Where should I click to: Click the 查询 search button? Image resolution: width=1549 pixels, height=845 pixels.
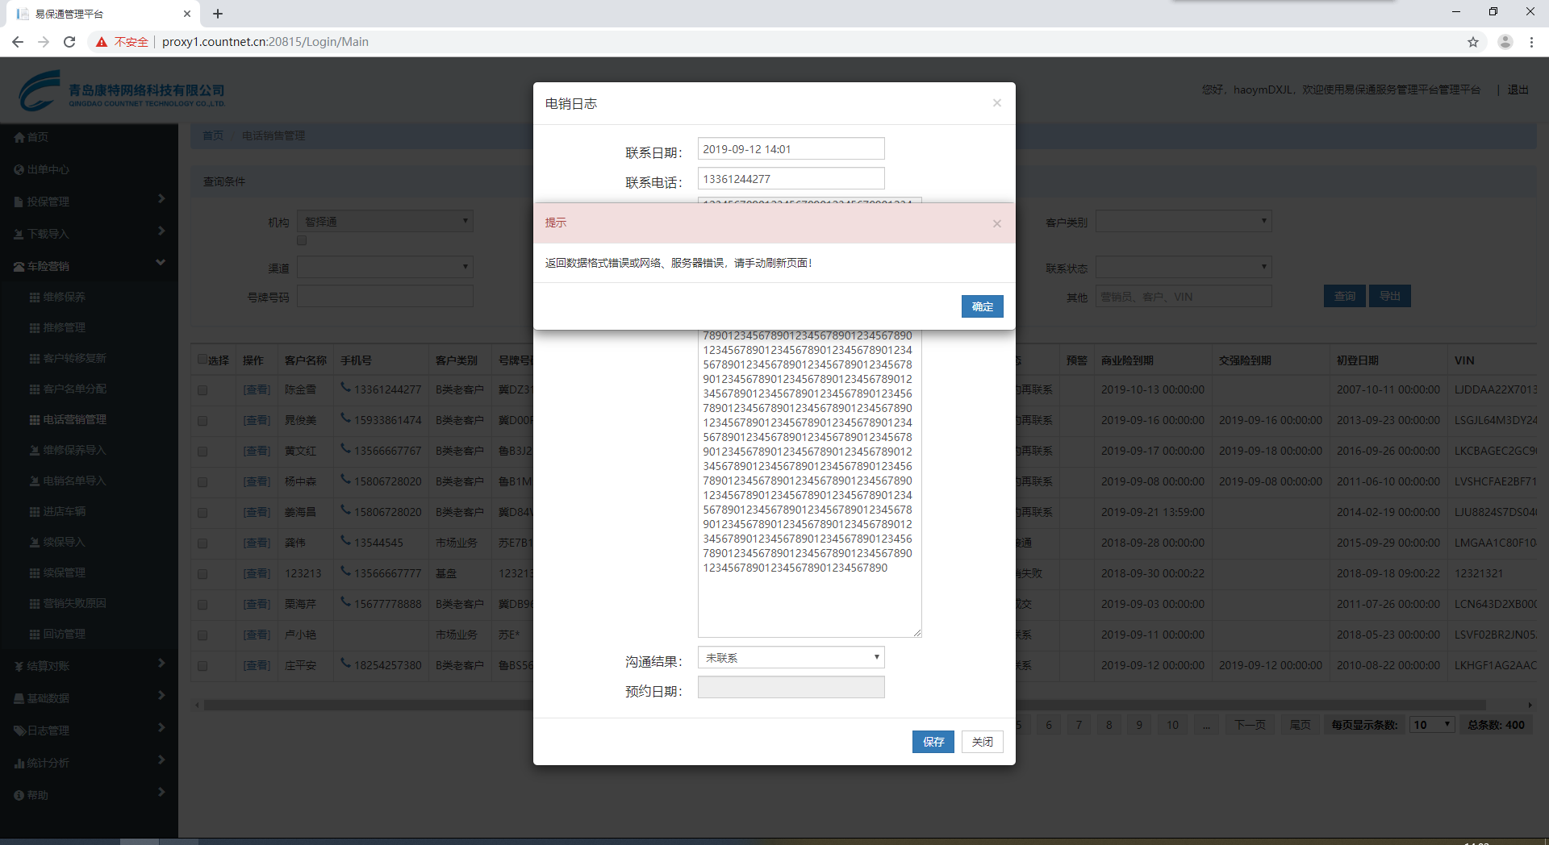click(x=1344, y=297)
